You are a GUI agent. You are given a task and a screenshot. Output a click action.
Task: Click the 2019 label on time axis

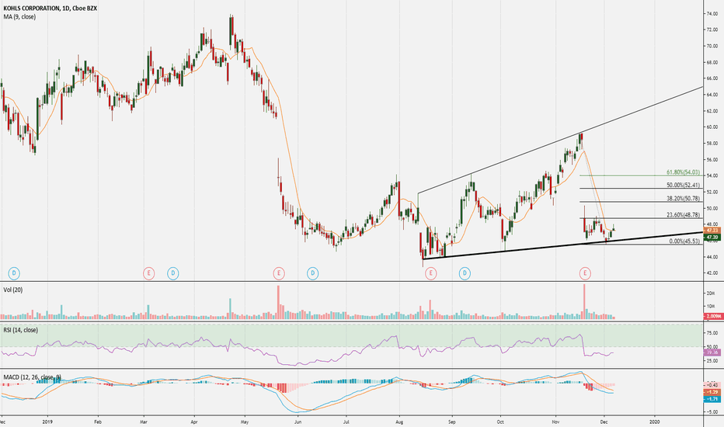click(48, 422)
